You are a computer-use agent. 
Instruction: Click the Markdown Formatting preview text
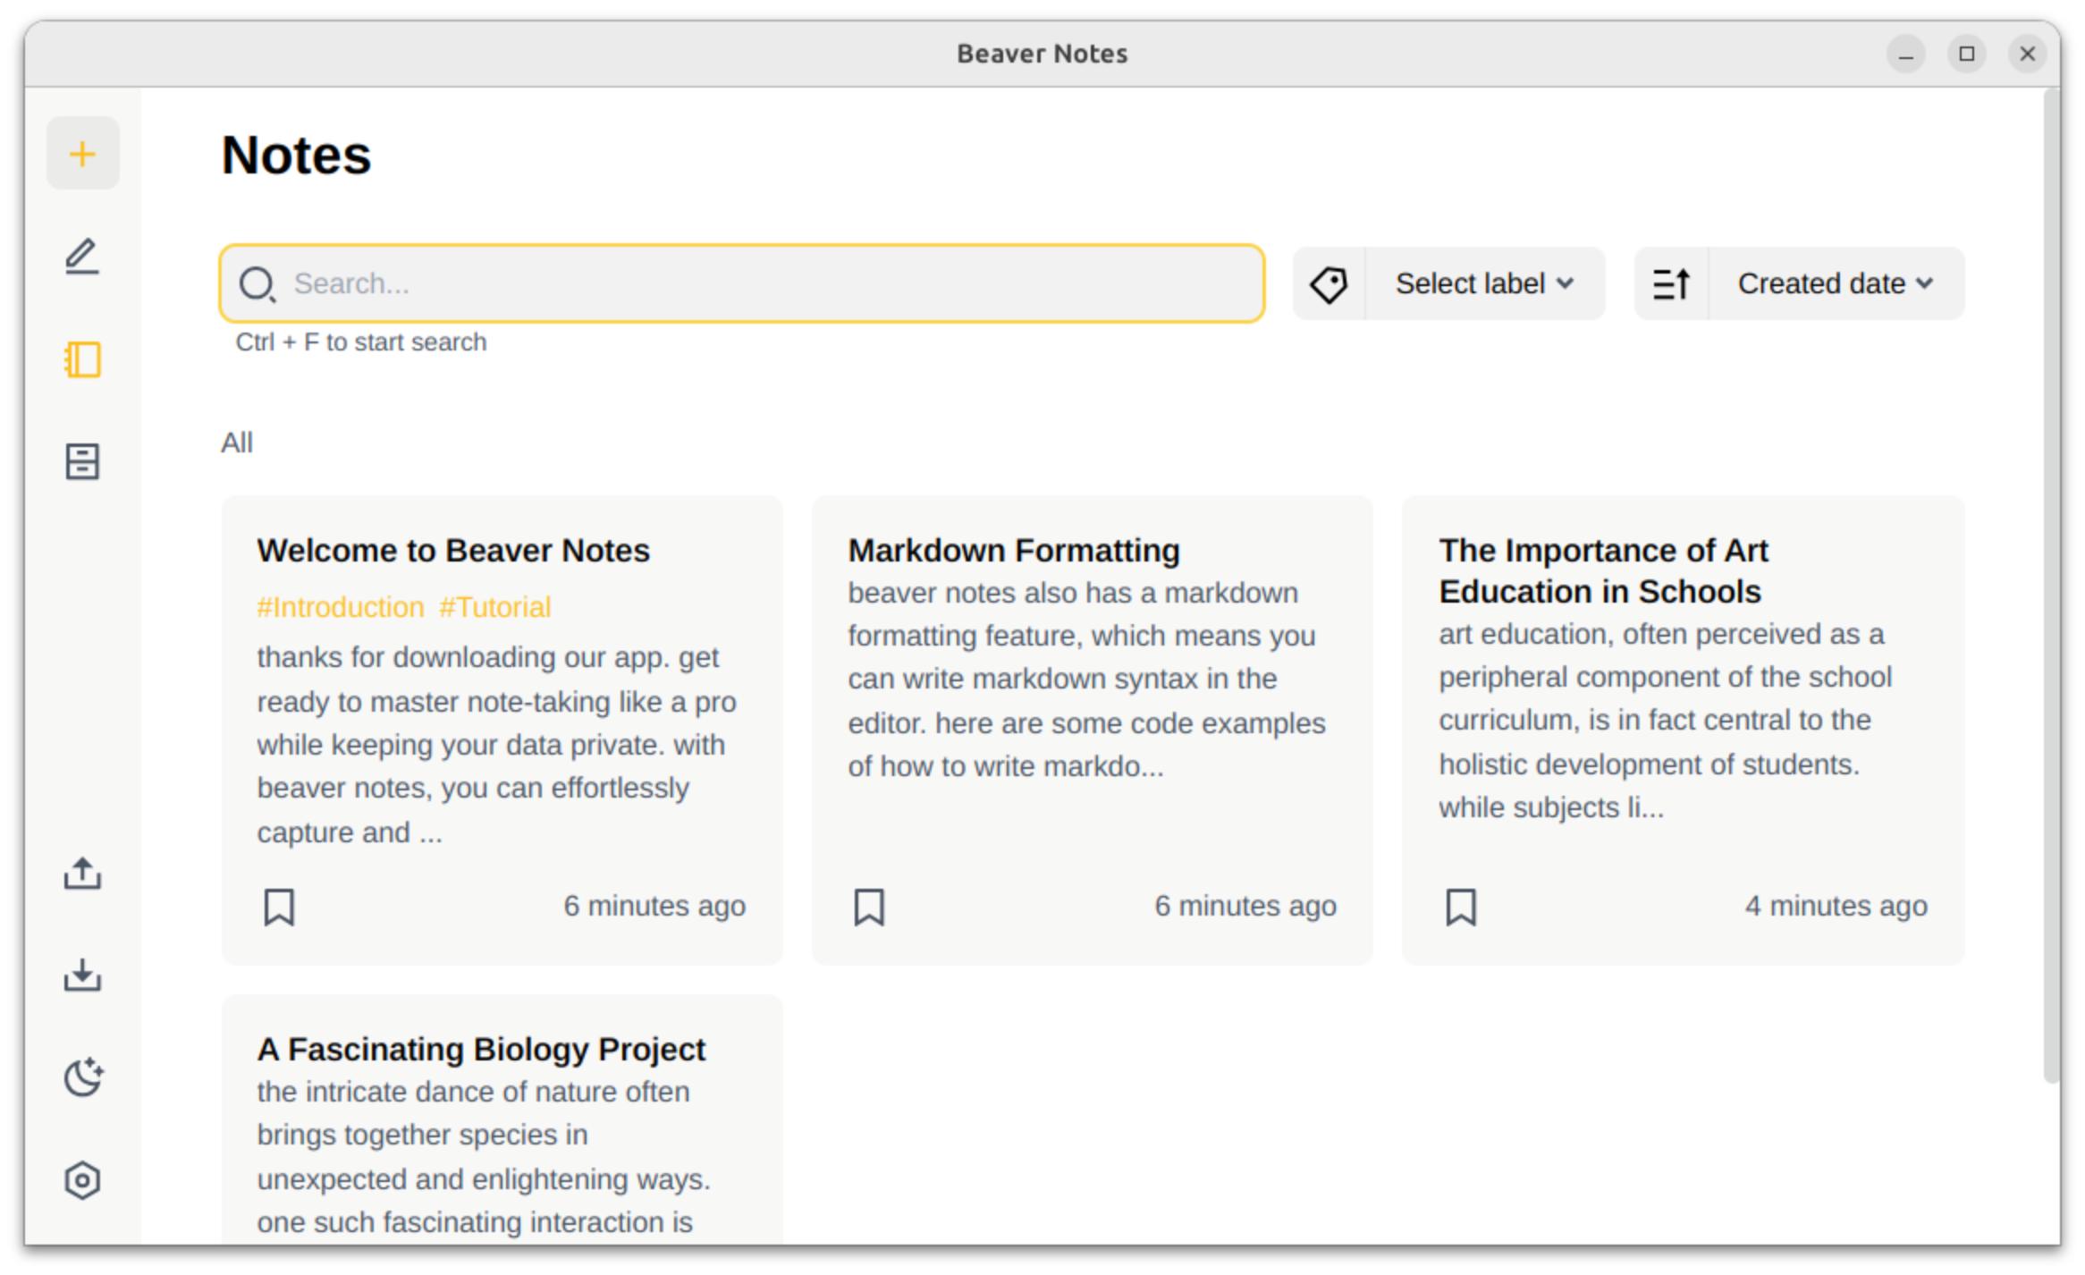[x=1086, y=680]
